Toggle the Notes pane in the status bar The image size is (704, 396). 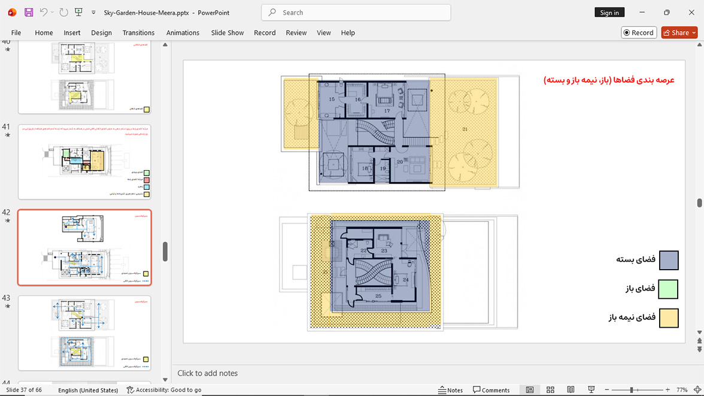(450, 389)
